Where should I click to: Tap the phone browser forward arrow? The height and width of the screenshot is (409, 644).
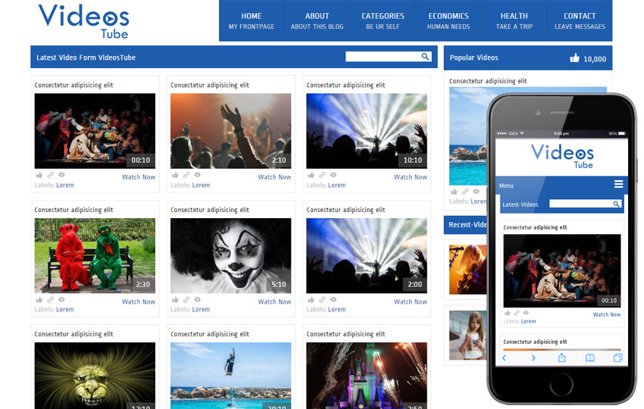coord(533,358)
